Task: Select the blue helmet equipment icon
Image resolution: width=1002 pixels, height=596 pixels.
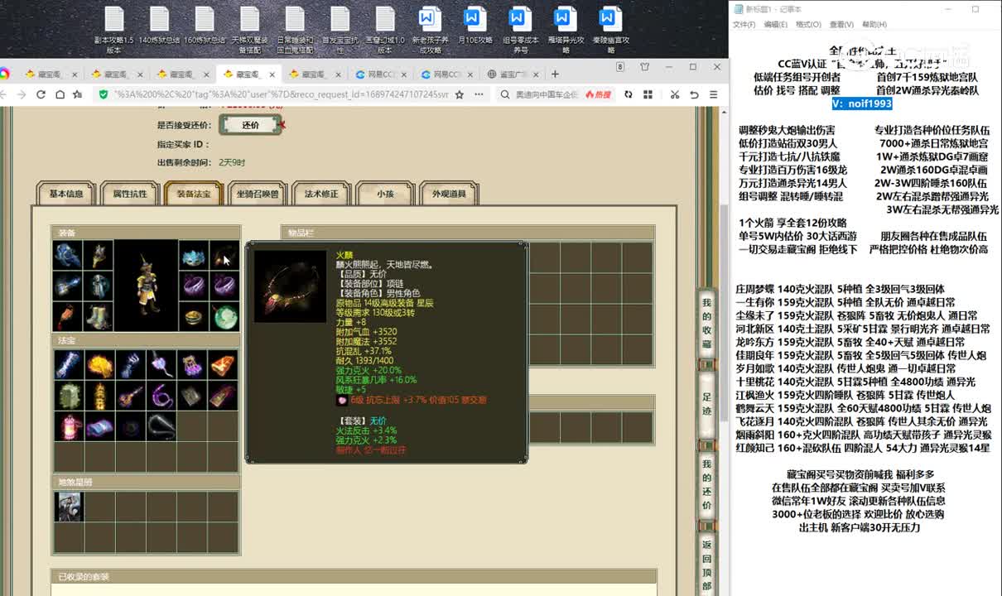Action: point(67,256)
